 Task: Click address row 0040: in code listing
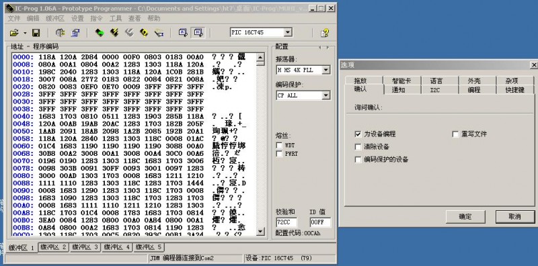24,117
